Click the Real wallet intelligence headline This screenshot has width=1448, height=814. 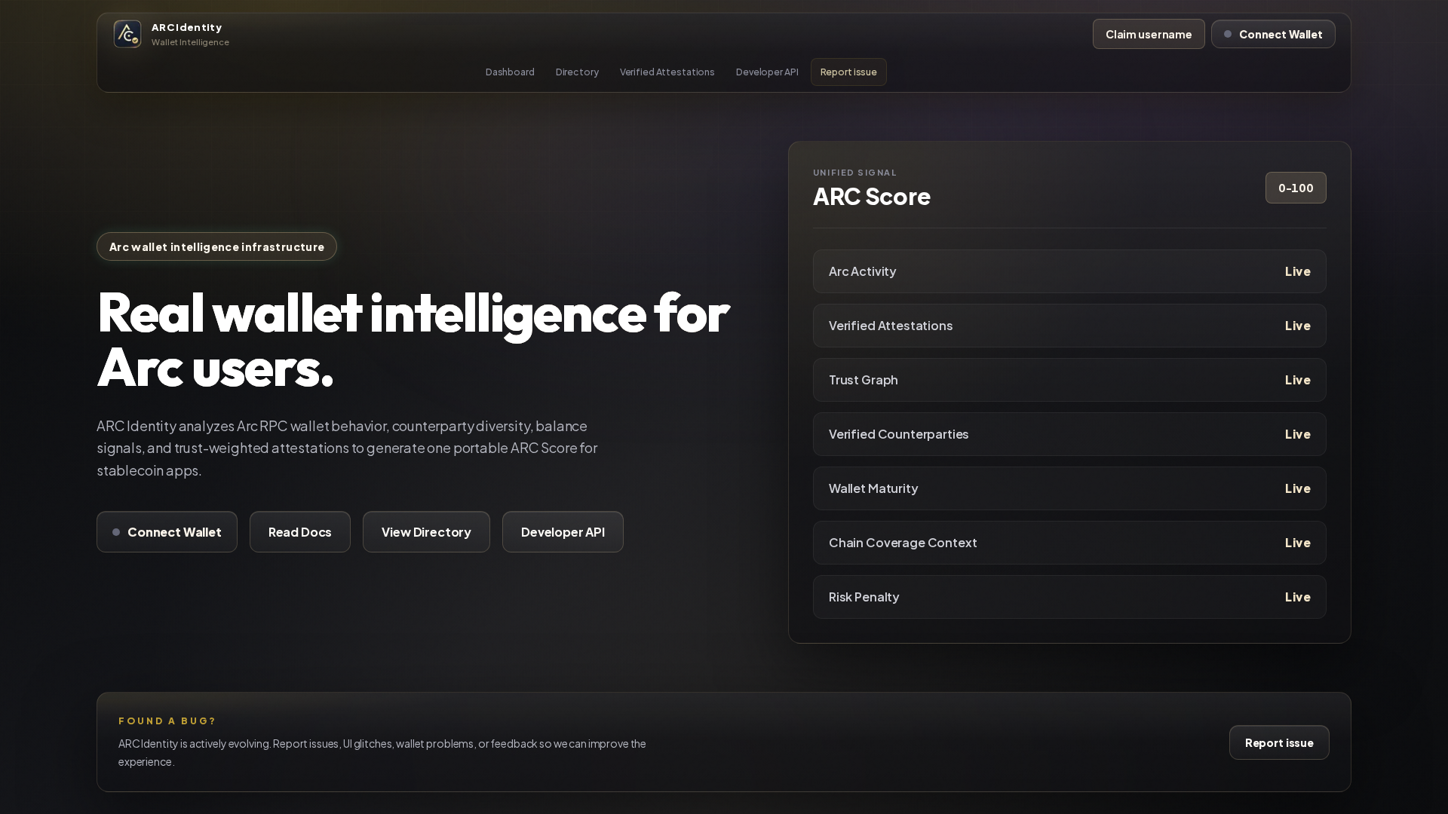413,341
